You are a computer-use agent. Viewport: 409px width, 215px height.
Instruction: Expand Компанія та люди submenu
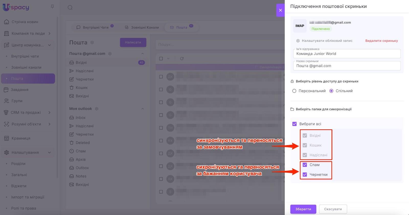[50, 33]
